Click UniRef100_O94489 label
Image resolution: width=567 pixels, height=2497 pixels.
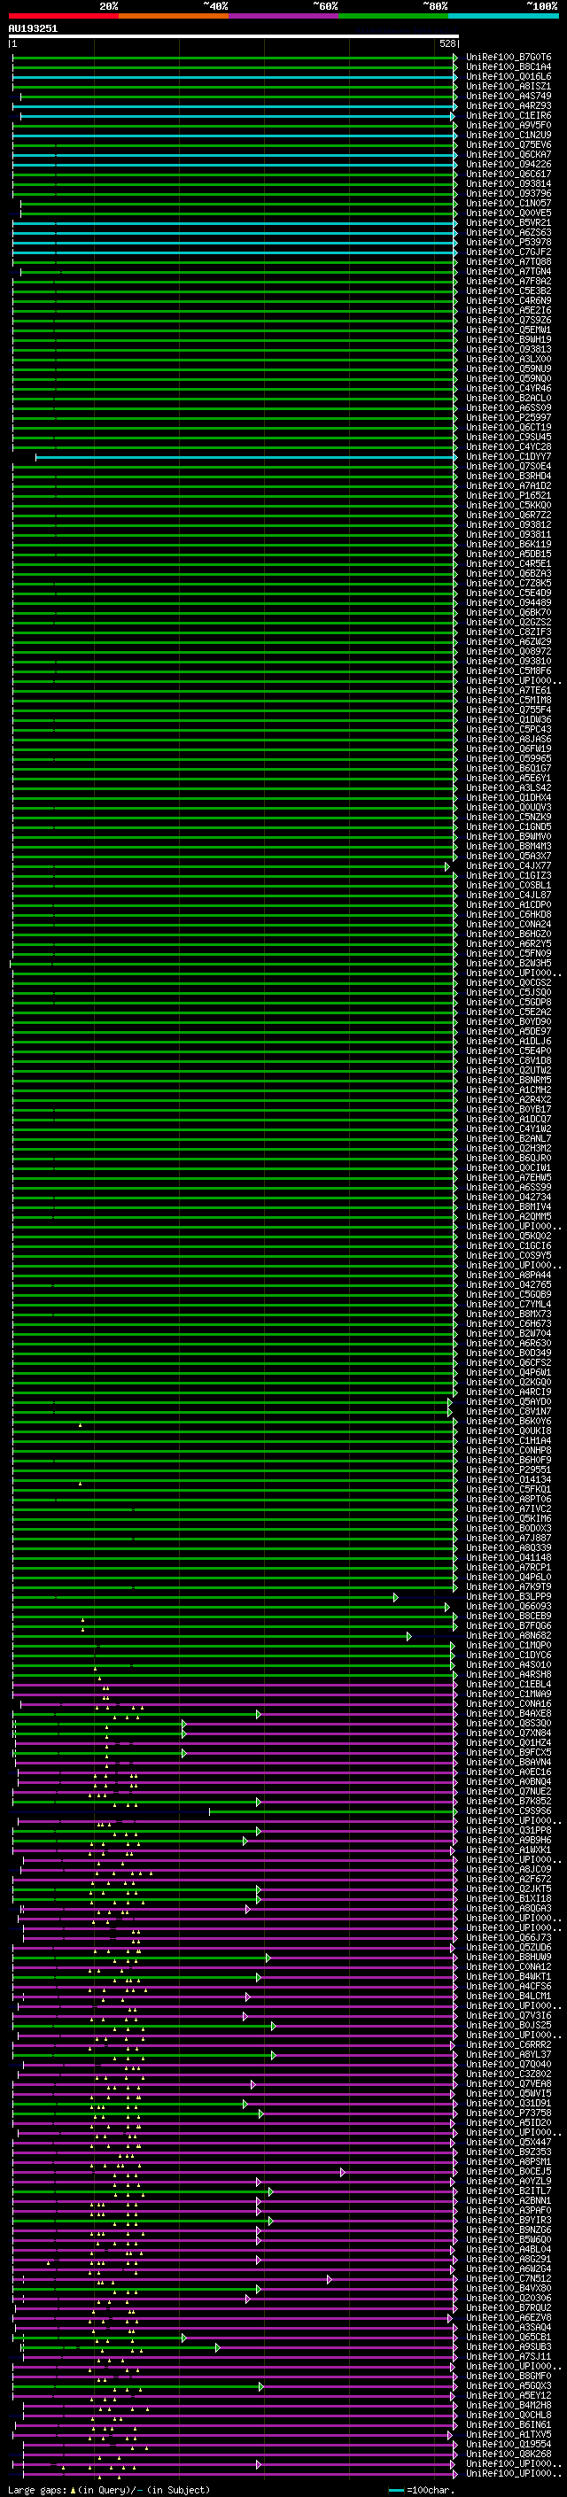[509, 603]
